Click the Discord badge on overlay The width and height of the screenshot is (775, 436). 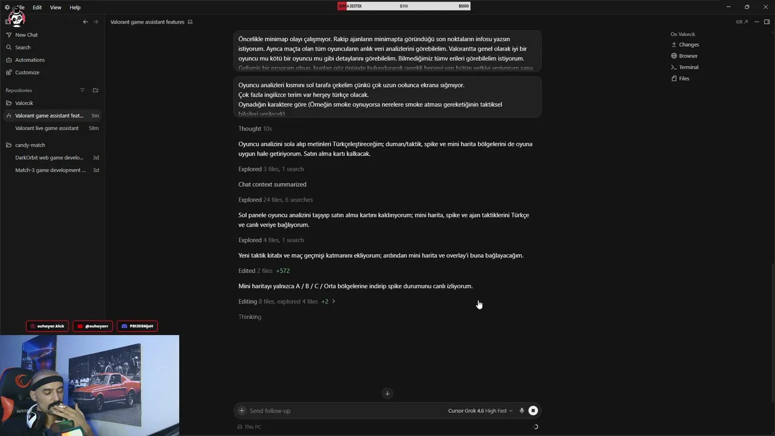[137, 326]
